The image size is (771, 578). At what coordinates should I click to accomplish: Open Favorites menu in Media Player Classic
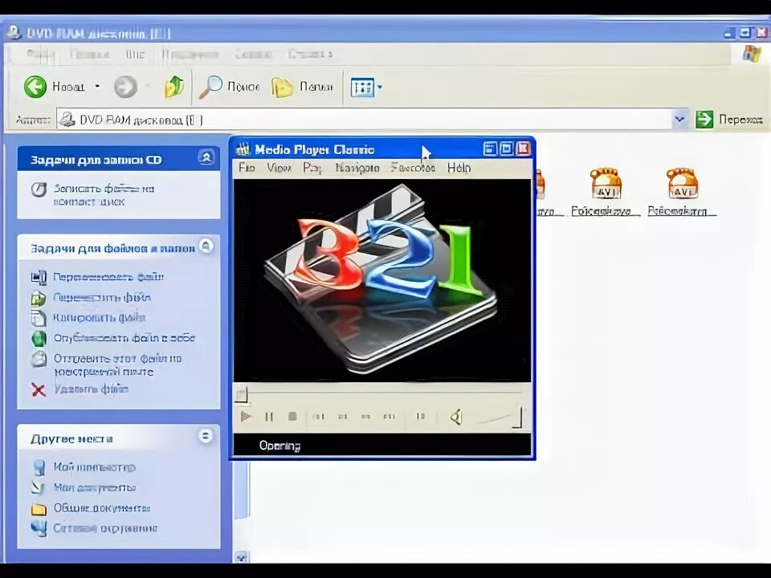(x=413, y=168)
